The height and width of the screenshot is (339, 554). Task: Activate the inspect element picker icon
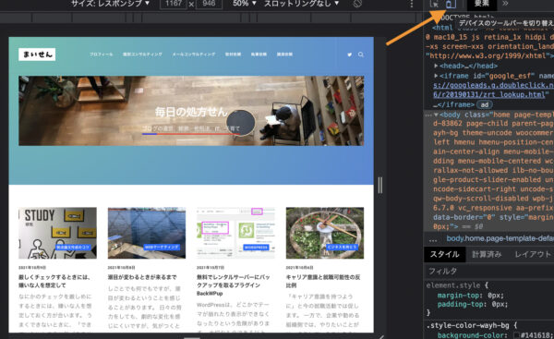pyautogui.click(x=435, y=4)
